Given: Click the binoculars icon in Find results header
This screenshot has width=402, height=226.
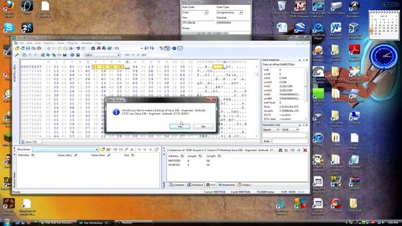Looking at the screenshot, I should pos(281,150).
